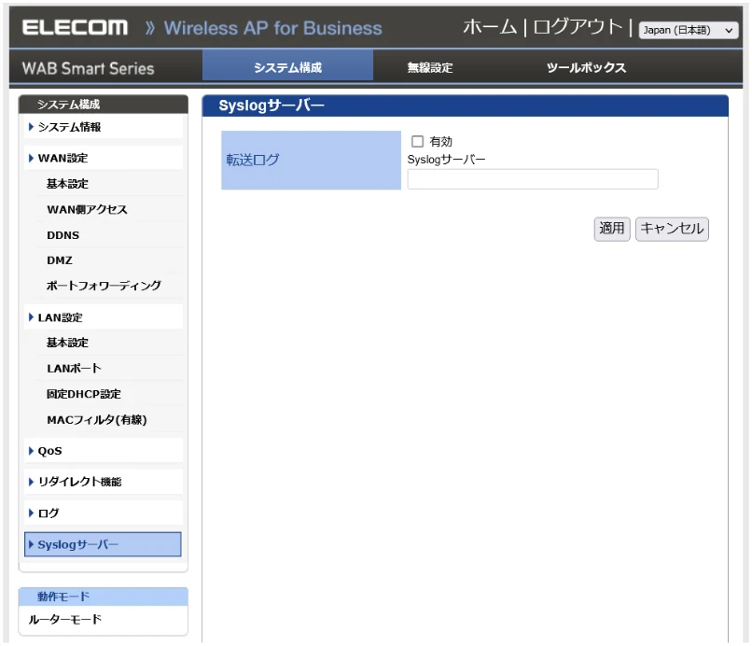The height and width of the screenshot is (646, 752).
Task: Expand the ログ arrow in sidebar
Action: (31, 513)
